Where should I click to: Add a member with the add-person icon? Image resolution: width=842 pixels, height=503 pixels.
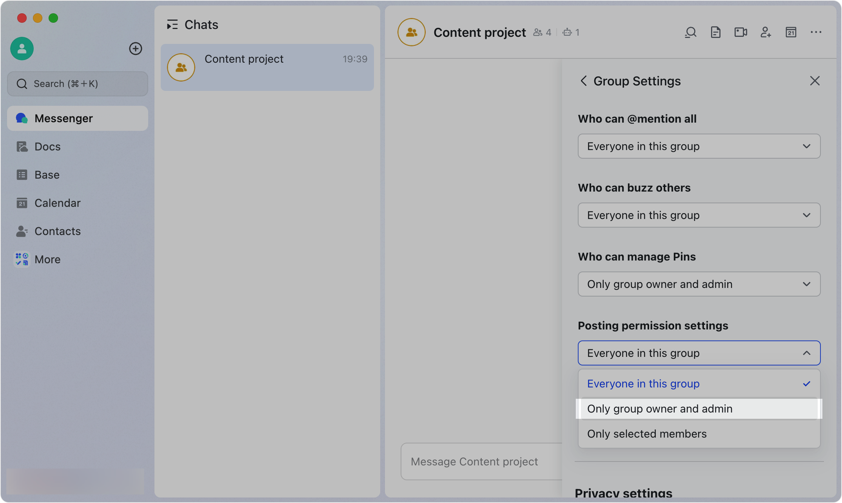pos(766,32)
